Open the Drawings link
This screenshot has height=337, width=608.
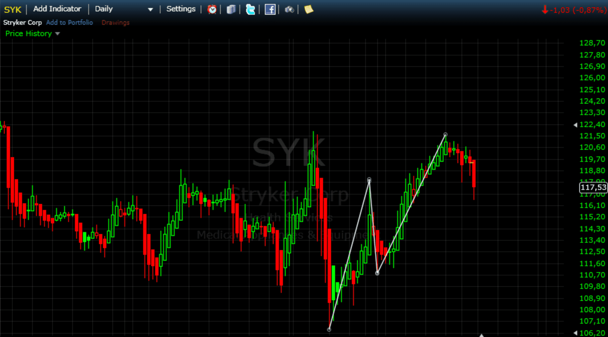coord(116,22)
